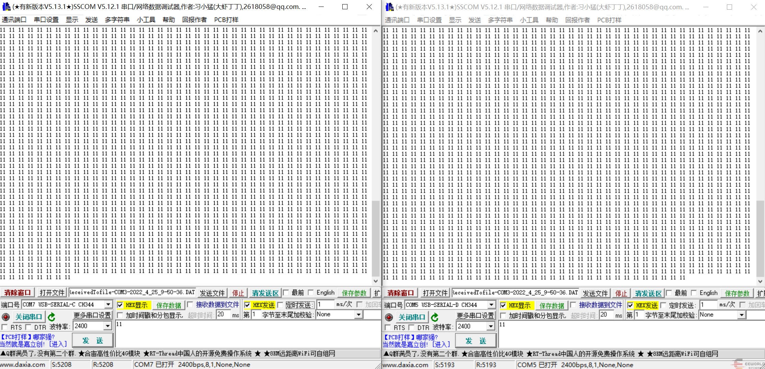Check English option in COM7 window
This screenshot has width=765, height=369.
311,293
